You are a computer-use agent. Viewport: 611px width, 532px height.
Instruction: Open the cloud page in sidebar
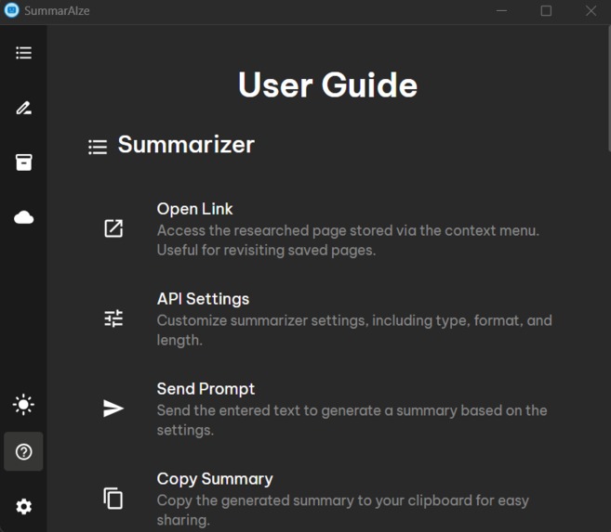23,217
